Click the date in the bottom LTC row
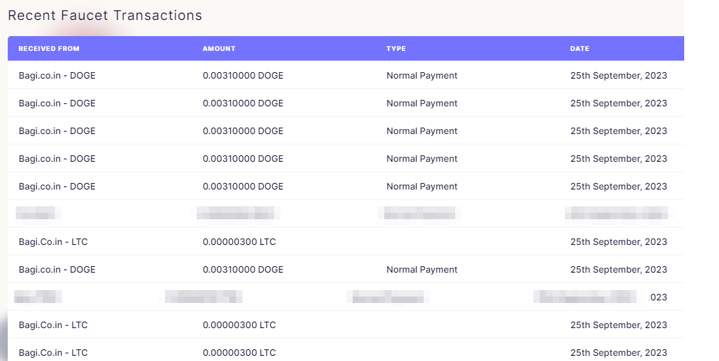The width and height of the screenshot is (719, 361). (x=618, y=353)
